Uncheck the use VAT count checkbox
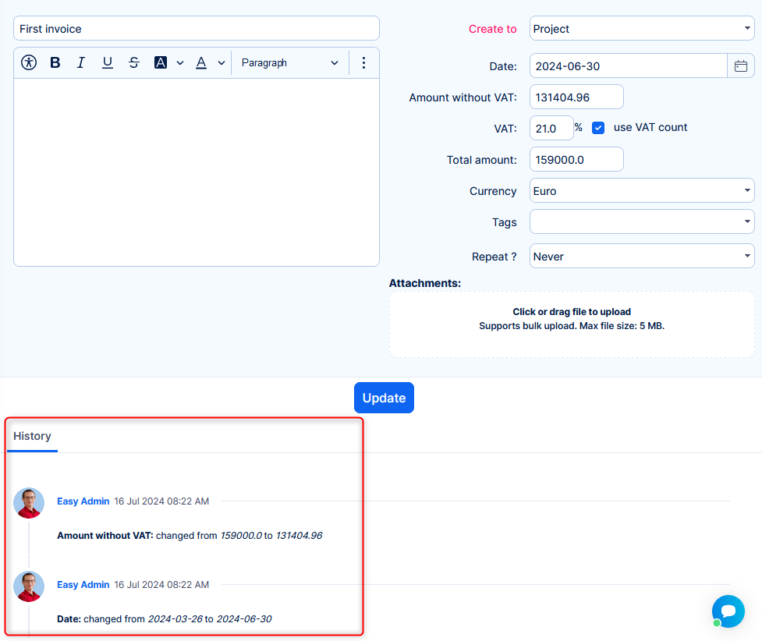Viewport: 762px width, 641px height. coord(598,128)
